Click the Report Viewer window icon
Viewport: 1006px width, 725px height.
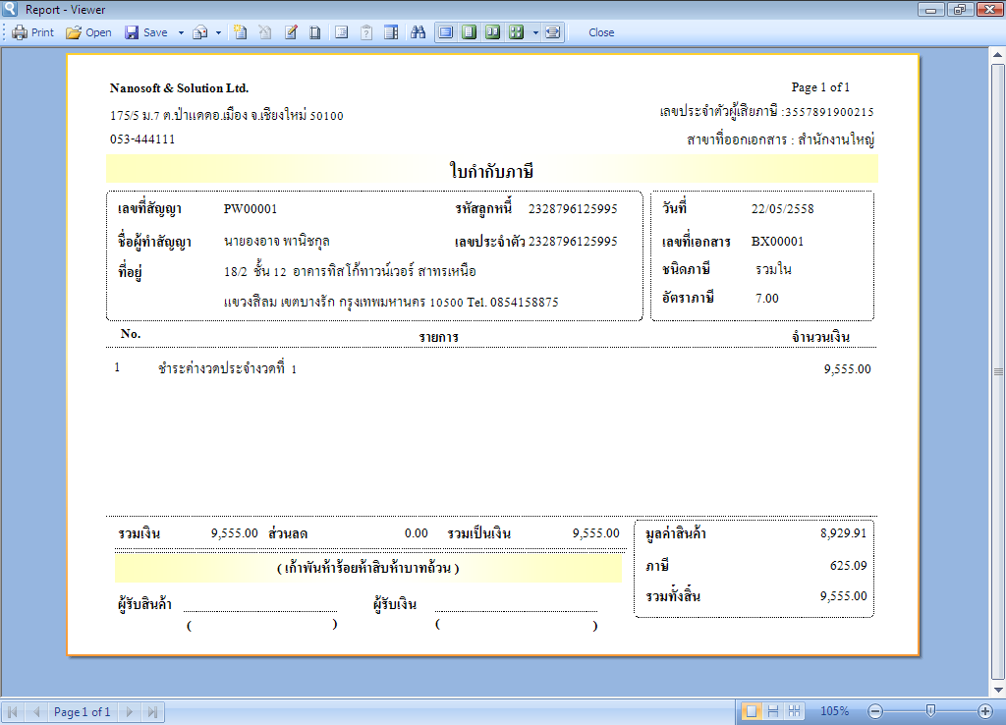pyautogui.click(x=10, y=8)
